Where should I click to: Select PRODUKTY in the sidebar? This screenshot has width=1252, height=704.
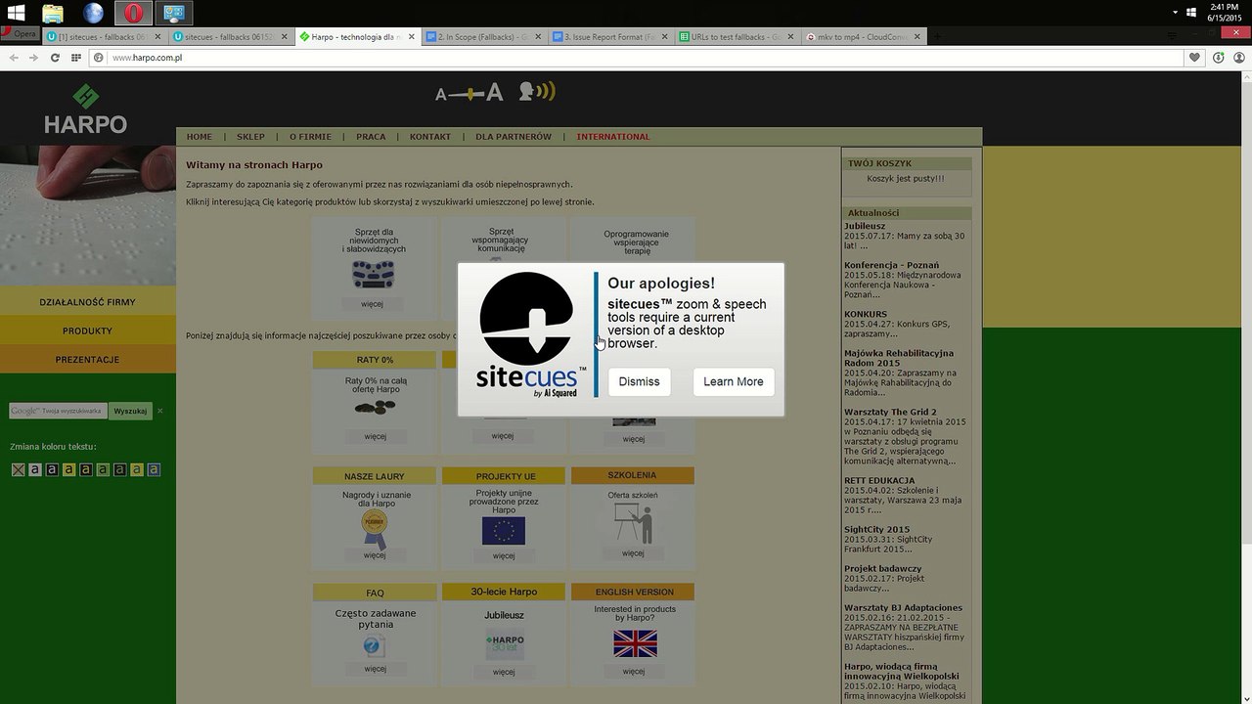pyautogui.click(x=88, y=330)
